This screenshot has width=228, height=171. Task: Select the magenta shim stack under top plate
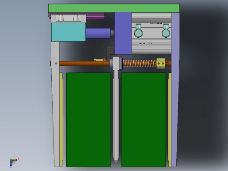coord(95,16)
